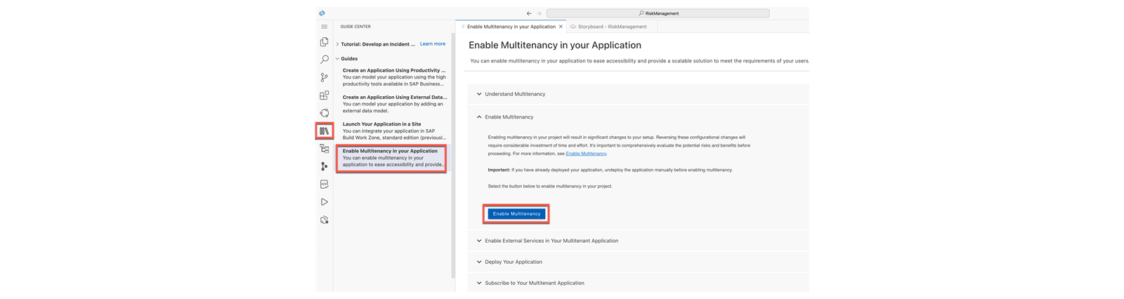
Task: Close the Enable Multitenancy in your Application tab
Action: [561, 27]
